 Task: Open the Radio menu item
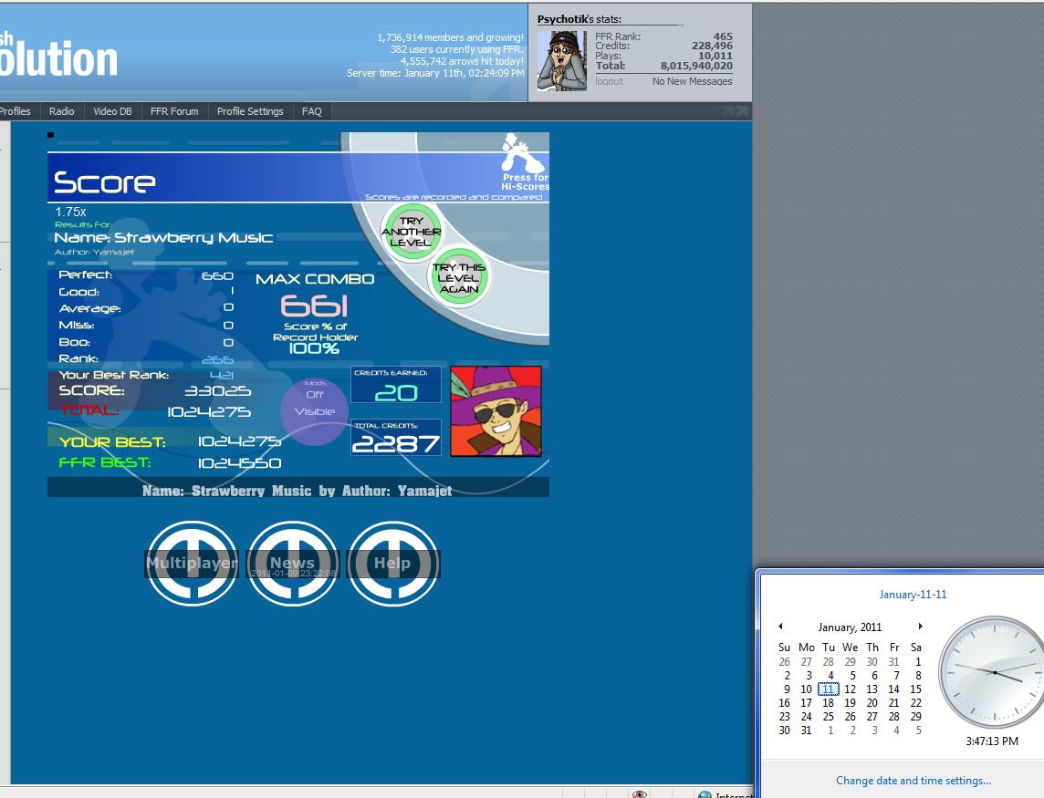coord(62,111)
